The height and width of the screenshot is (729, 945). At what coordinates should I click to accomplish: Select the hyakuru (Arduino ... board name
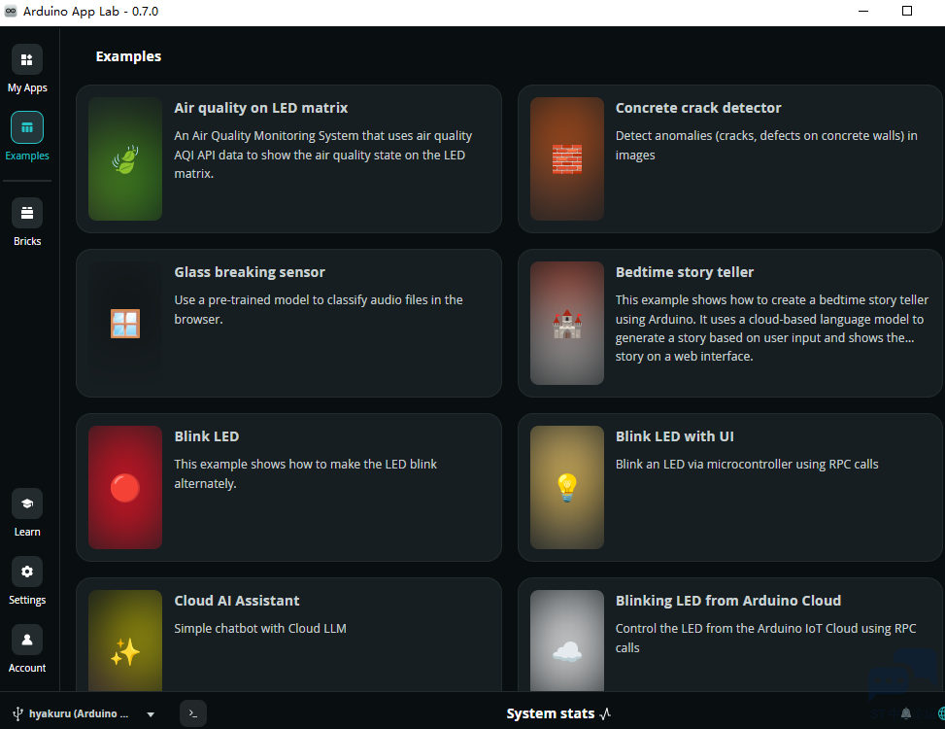pyautogui.click(x=79, y=713)
